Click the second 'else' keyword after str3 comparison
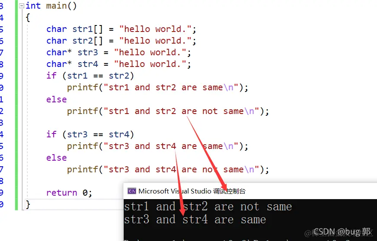377x241 pixels. (57, 158)
